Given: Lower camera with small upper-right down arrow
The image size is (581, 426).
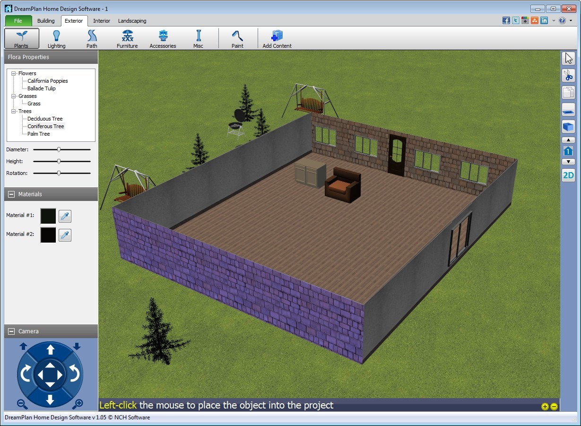Looking at the screenshot, I should tap(77, 347).
